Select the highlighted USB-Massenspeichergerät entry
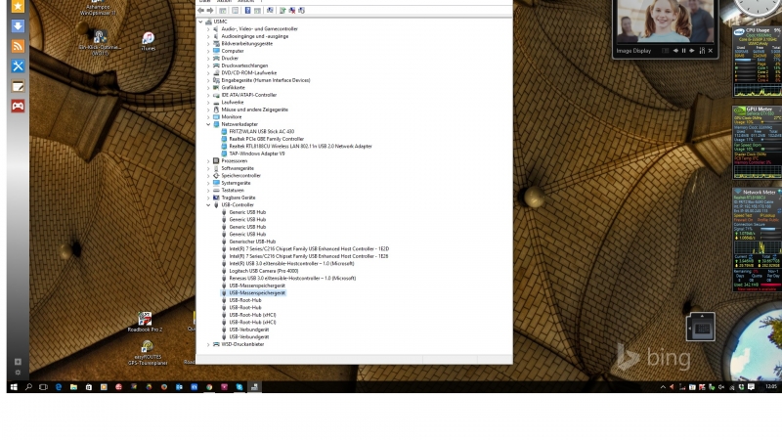The height and width of the screenshot is (440, 782). [257, 292]
